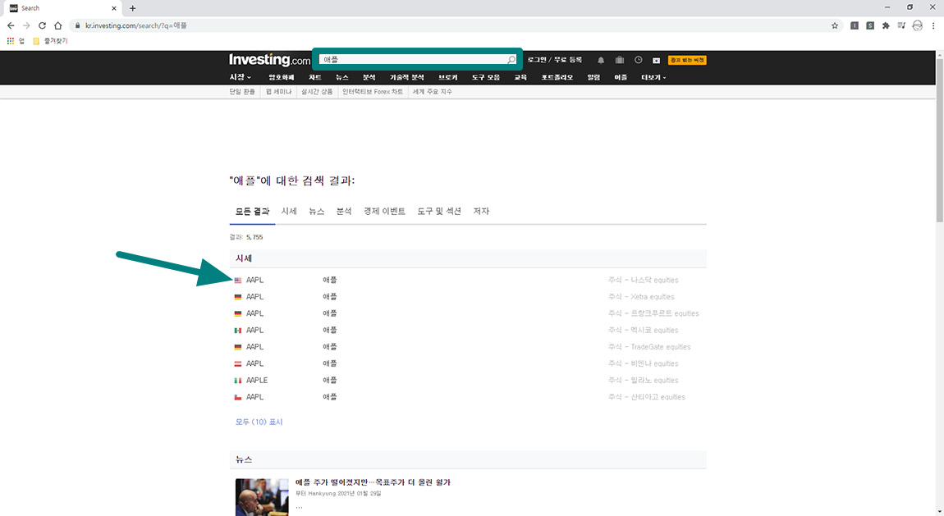Click the Italian flag beside AAPLE
This screenshot has height=516, width=944.
click(238, 381)
